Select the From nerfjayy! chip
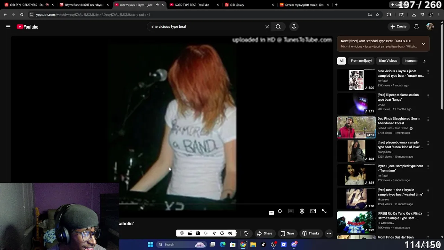The image size is (444, 250). pos(361,61)
